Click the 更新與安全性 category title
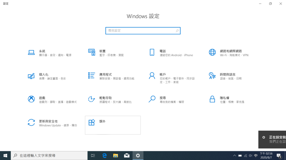 [48, 121]
